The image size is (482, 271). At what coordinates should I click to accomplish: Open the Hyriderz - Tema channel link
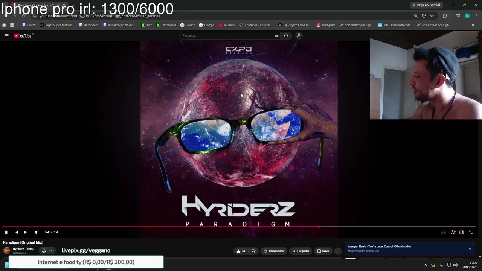pyautogui.click(x=23, y=249)
